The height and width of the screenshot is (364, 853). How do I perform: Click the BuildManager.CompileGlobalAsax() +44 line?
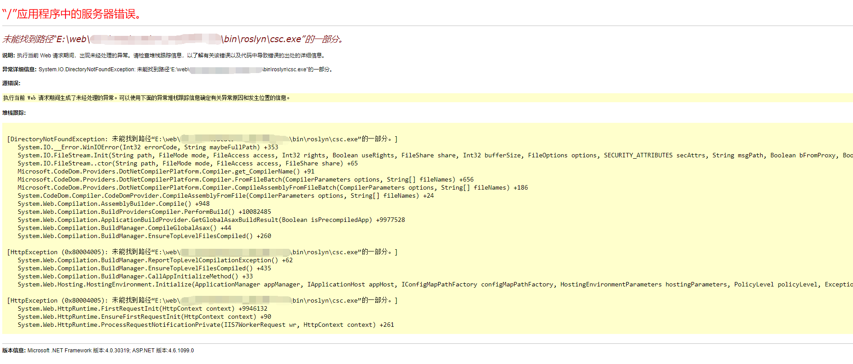point(124,228)
